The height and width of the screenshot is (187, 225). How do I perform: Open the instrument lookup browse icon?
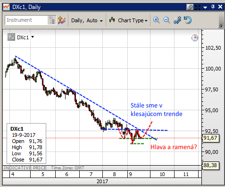pos(52,20)
